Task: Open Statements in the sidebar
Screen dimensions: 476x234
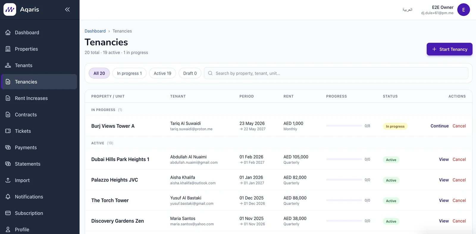Action: [x=39, y=164]
